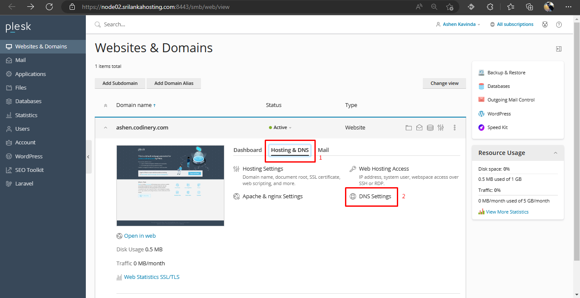Viewport: 580px width, 298px height.
Task: Collapse the ashen.codinery.com domain row
Action: [105, 128]
